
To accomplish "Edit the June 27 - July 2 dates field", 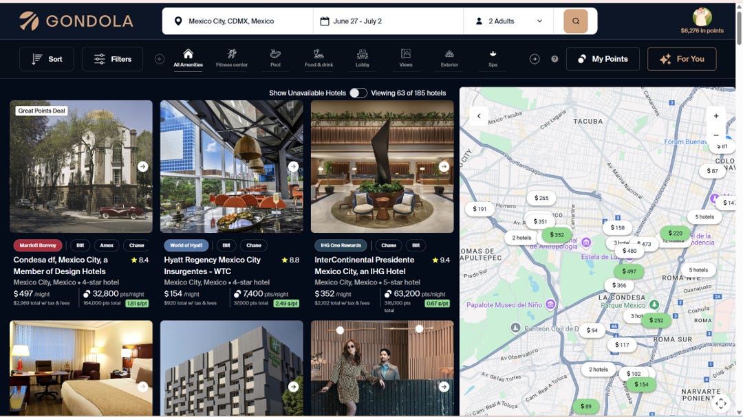I will (x=388, y=21).
